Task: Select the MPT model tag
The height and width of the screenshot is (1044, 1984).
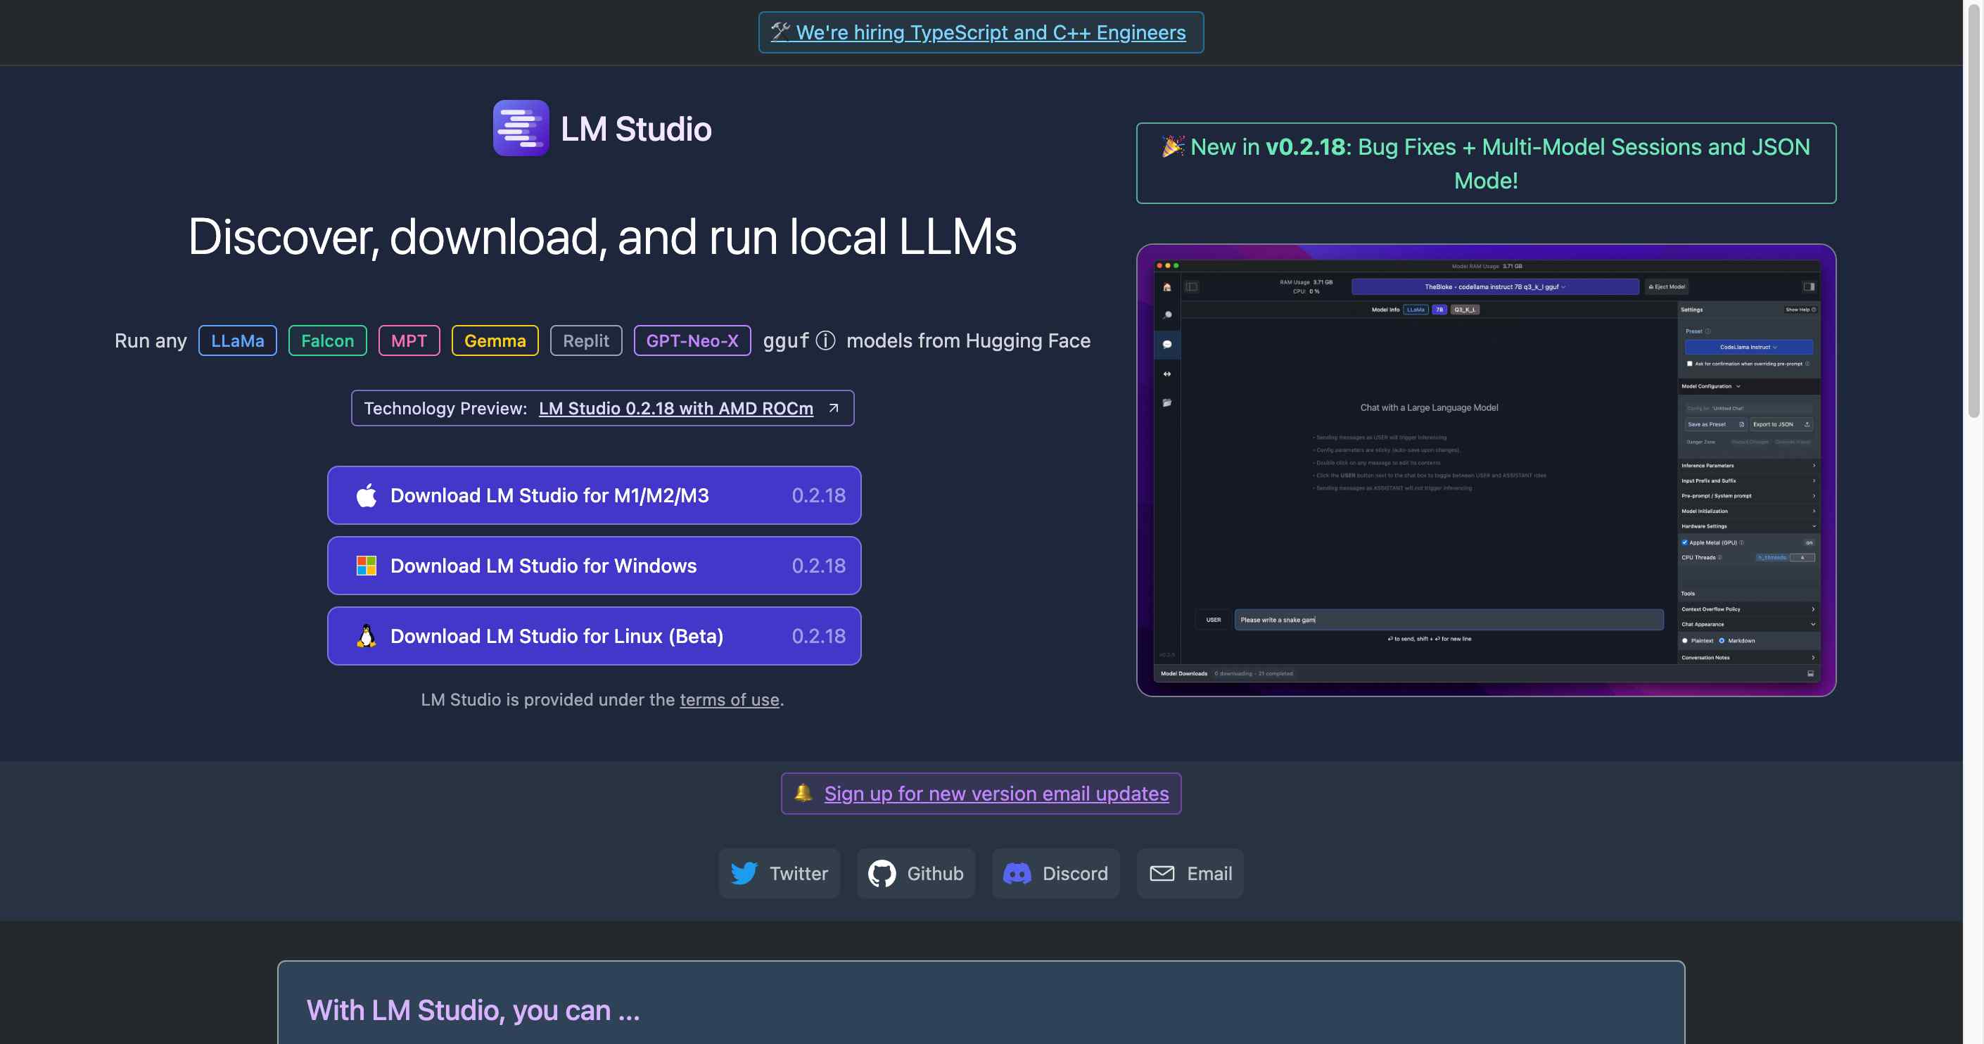Action: (409, 340)
